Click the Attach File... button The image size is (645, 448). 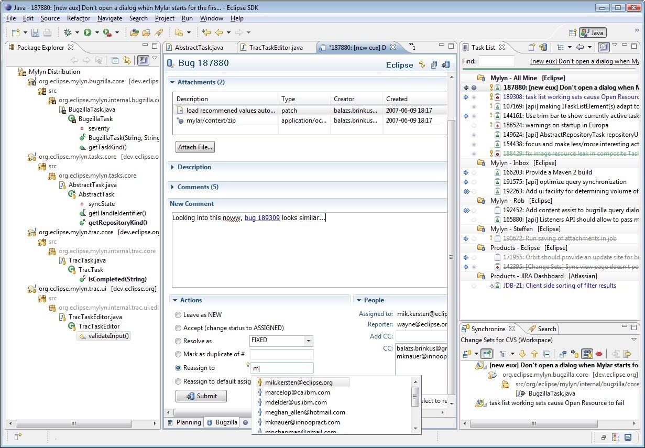pos(195,147)
